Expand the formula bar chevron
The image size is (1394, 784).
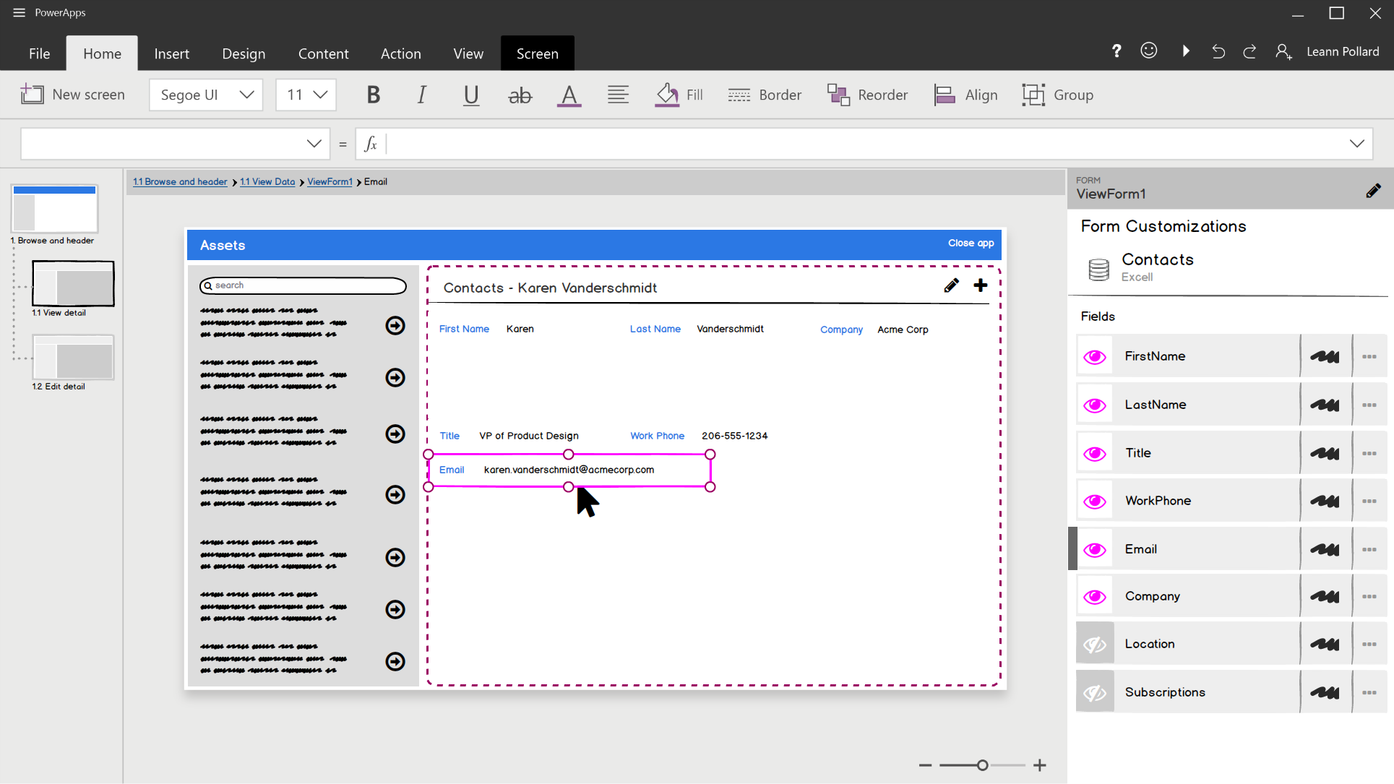coord(1356,144)
